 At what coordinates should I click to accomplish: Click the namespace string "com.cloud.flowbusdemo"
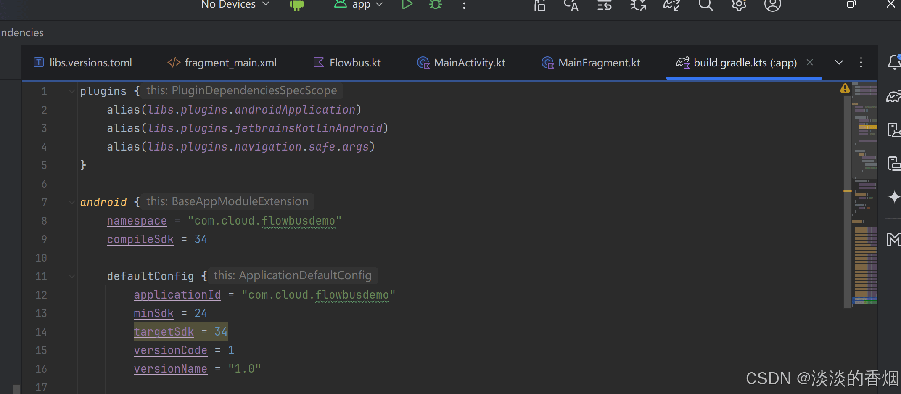264,221
